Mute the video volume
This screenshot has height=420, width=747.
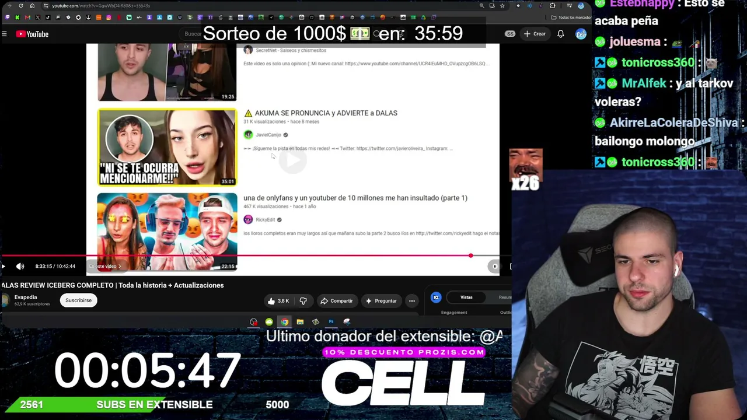pos(20,267)
